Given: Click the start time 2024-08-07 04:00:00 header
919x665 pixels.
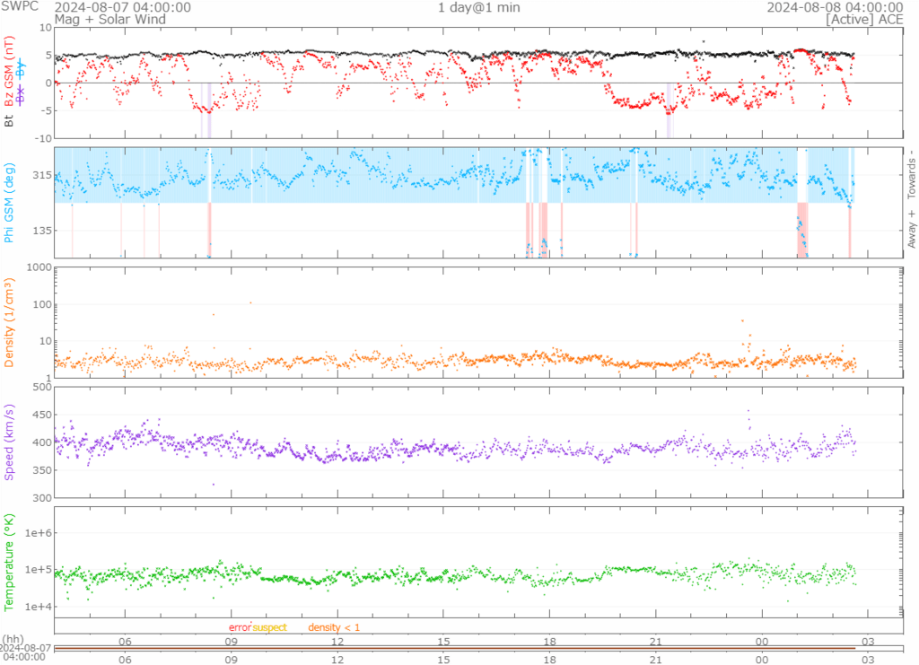Looking at the screenshot, I should 122,7.
